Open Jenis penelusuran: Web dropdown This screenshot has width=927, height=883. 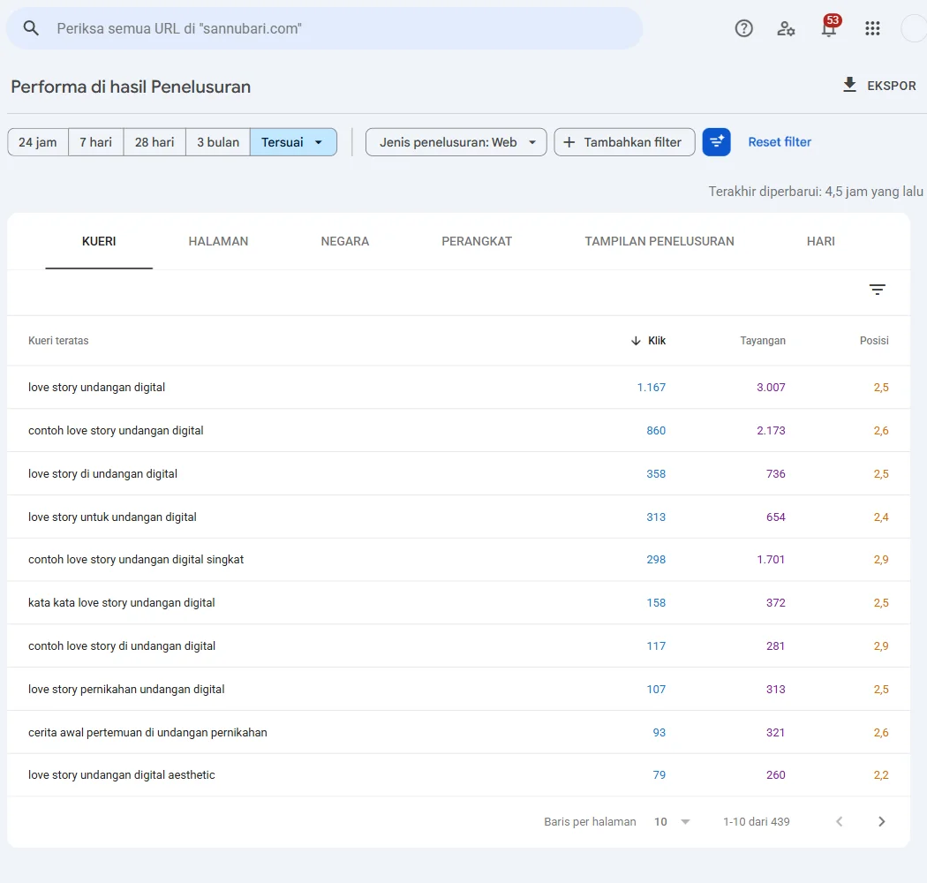456,142
